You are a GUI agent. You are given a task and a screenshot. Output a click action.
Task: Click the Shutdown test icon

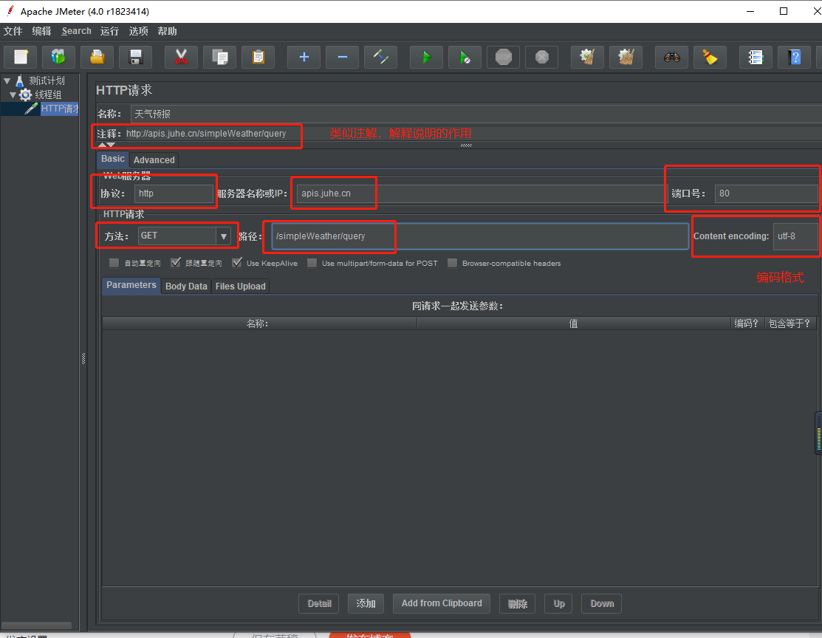542,57
